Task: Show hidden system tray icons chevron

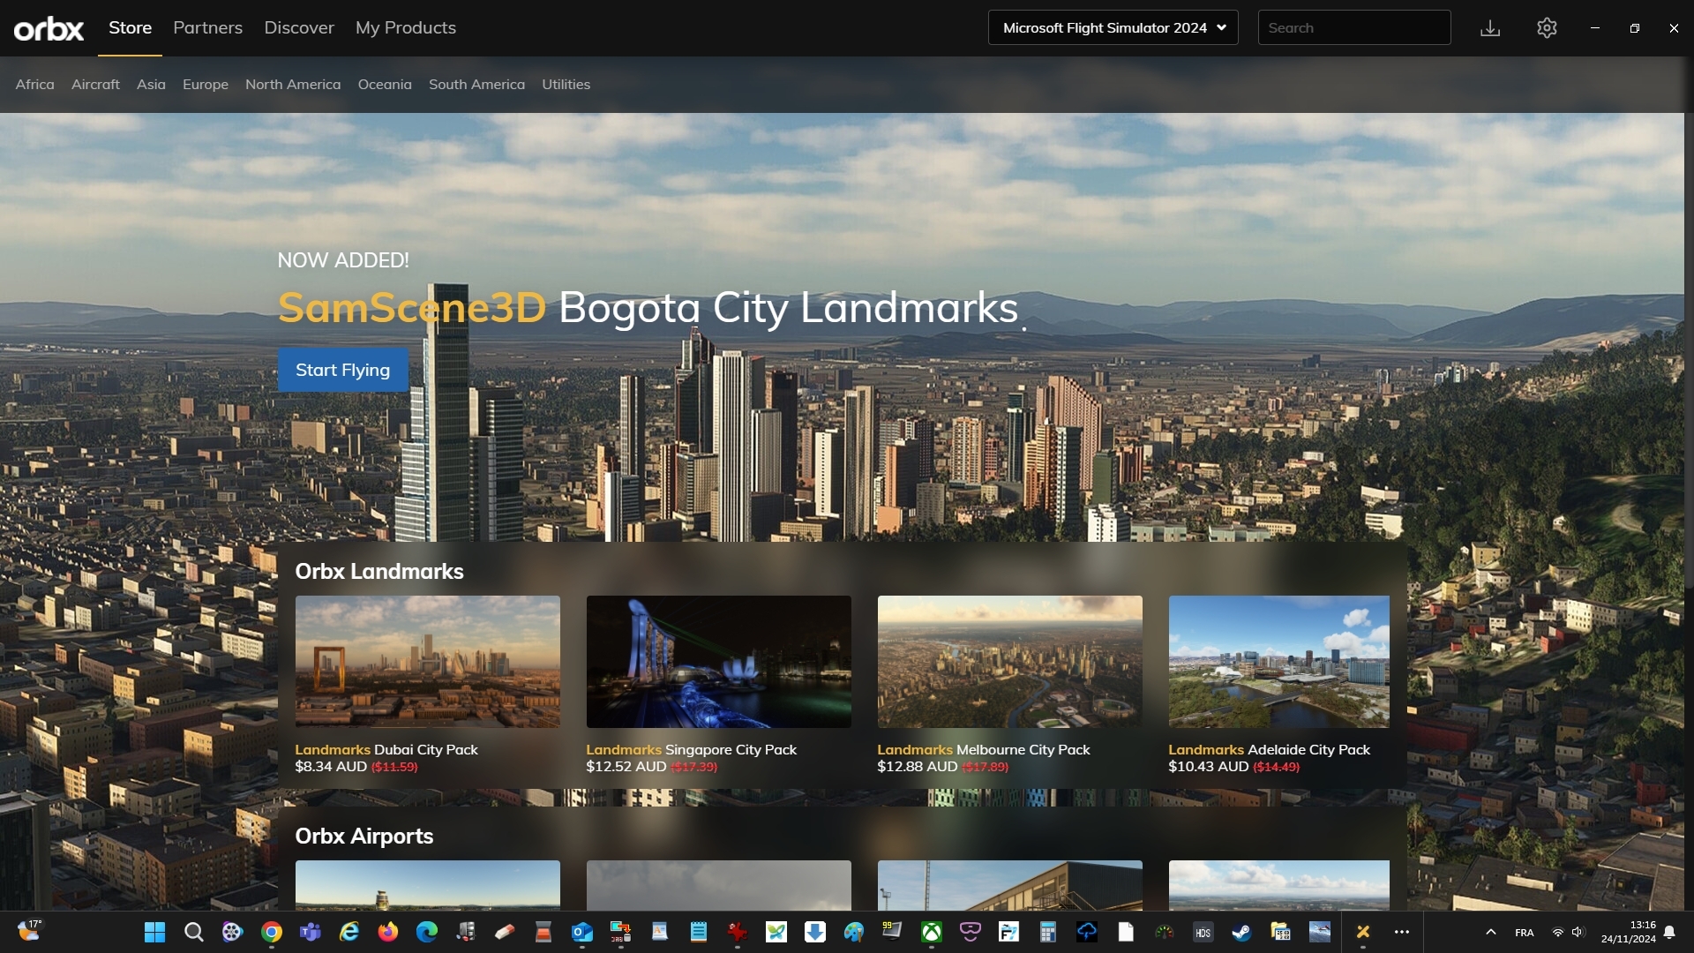Action: pos(1490,933)
